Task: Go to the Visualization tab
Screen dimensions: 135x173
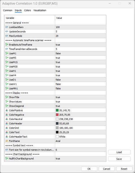Action: click(x=40, y=10)
